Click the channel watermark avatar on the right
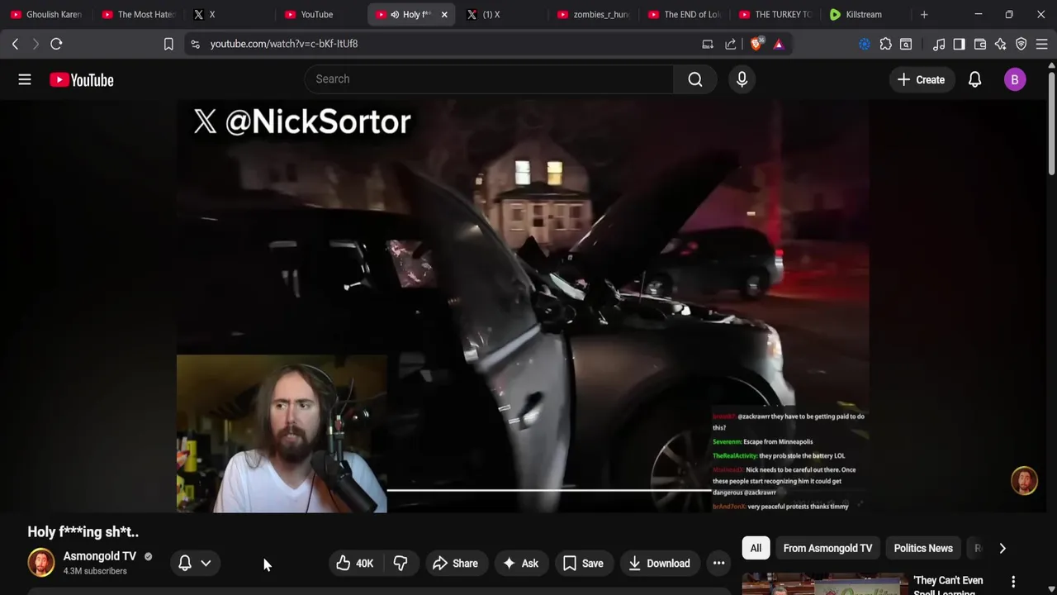Viewport: 1057px width, 595px height. [x=1024, y=481]
